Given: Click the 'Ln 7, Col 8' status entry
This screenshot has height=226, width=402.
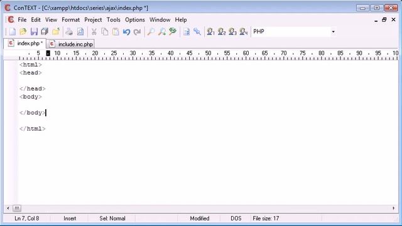Looking at the screenshot, I should (x=27, y=218).
